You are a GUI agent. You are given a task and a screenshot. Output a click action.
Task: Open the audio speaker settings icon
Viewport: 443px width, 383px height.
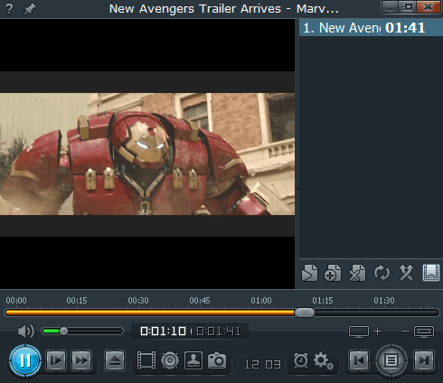[x=170, y=360]
